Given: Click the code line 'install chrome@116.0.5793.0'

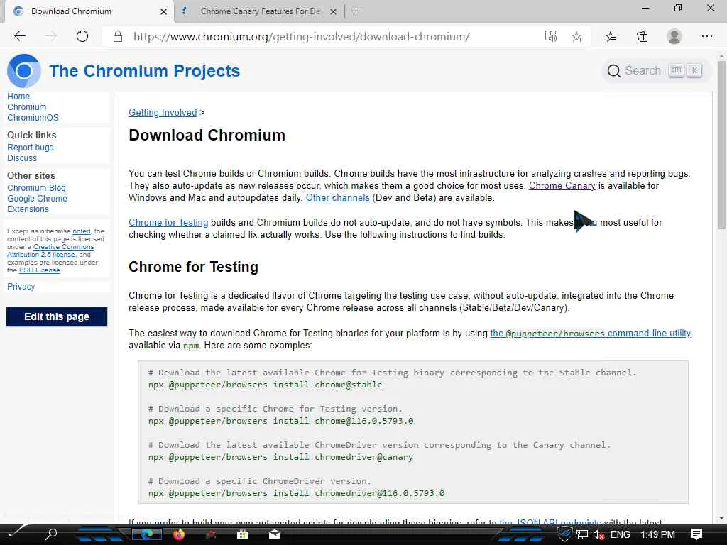Looking at the screenshot, I should click(x=280, y=420).
